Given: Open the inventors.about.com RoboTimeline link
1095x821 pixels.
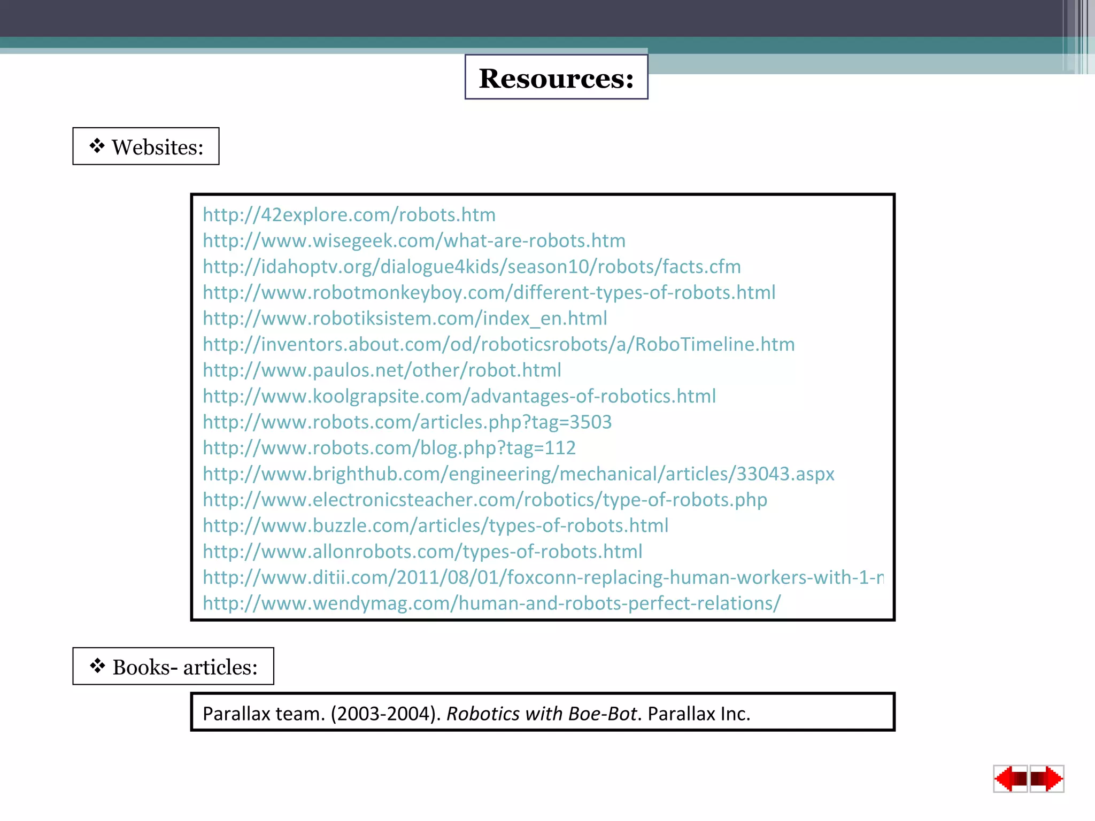Looking at the screenshot, I should [498, 344].
